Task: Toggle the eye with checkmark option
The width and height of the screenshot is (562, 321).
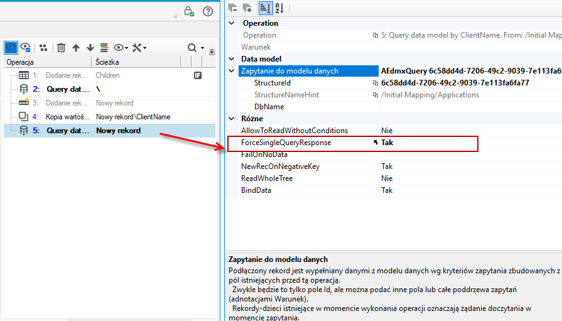Action: click(x=26, y=47)
